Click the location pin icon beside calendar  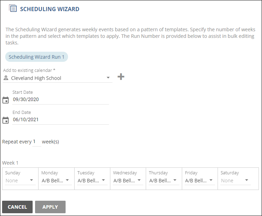point(6,78)
